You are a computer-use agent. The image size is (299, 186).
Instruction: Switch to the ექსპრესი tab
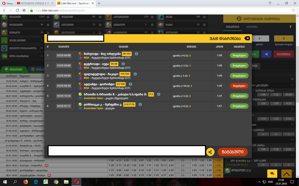coord(233,27)
